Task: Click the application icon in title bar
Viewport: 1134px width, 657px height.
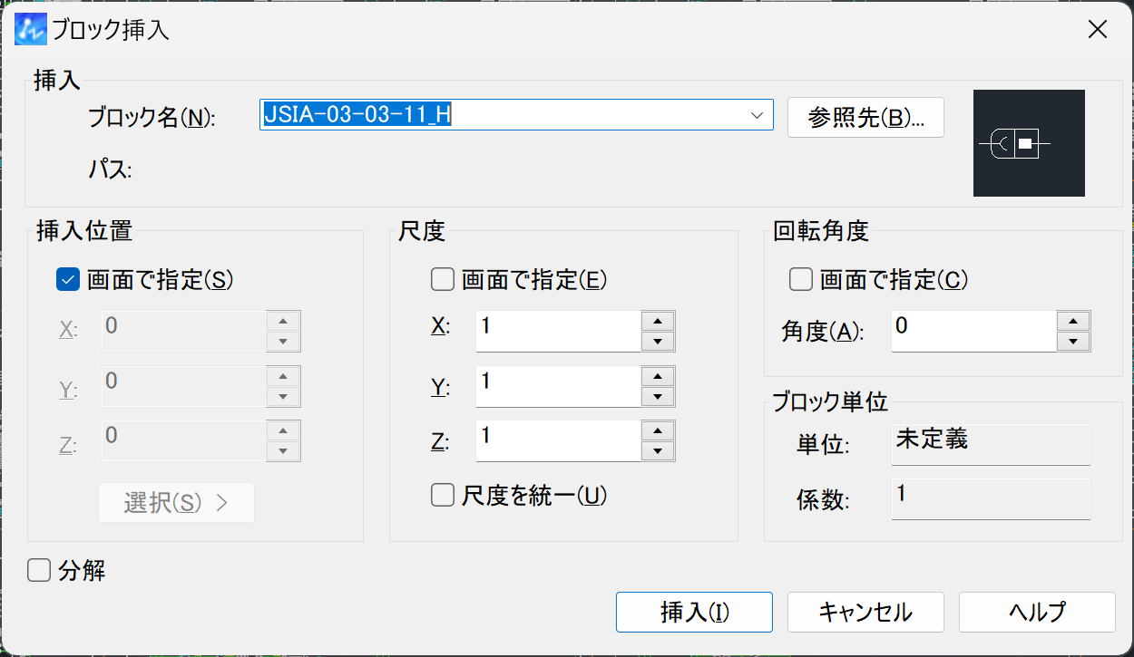Action: 30,30
